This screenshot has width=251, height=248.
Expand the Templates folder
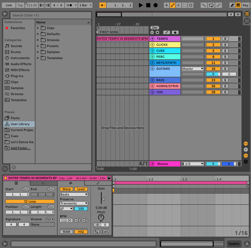coord(38,58)
